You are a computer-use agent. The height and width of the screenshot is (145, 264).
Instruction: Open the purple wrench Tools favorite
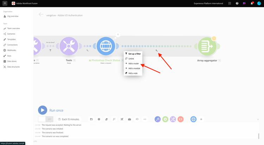coord(173,119)
